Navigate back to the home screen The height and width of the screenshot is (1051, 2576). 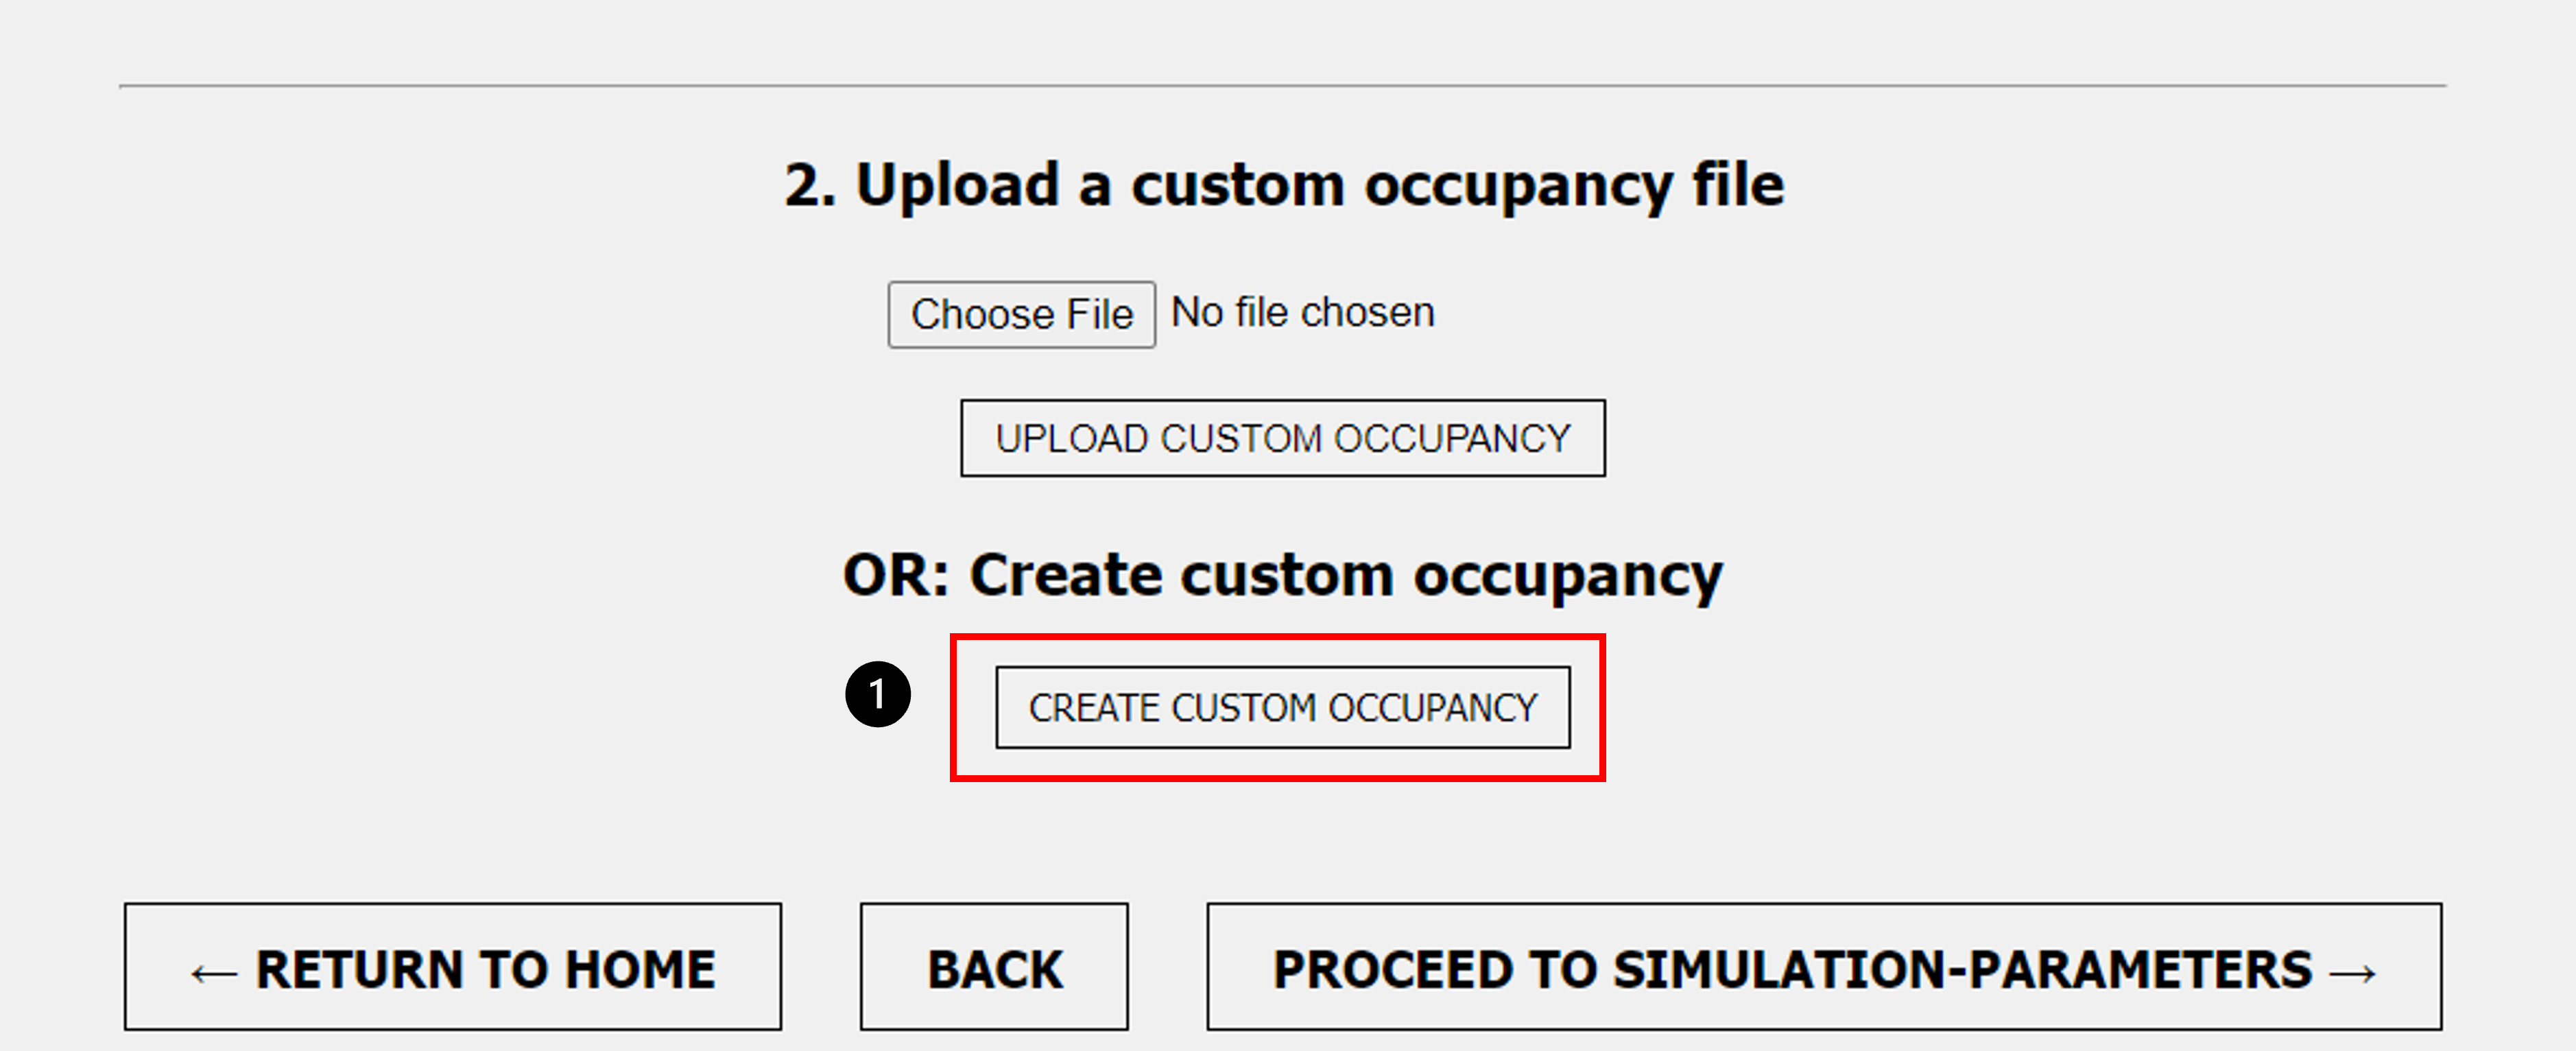452,966
